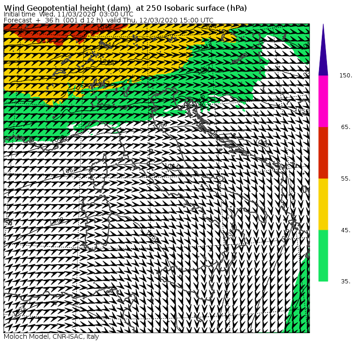
Task: Click the 'Initial time Wed, 11/03/2020' line
Action: [68, 14]
